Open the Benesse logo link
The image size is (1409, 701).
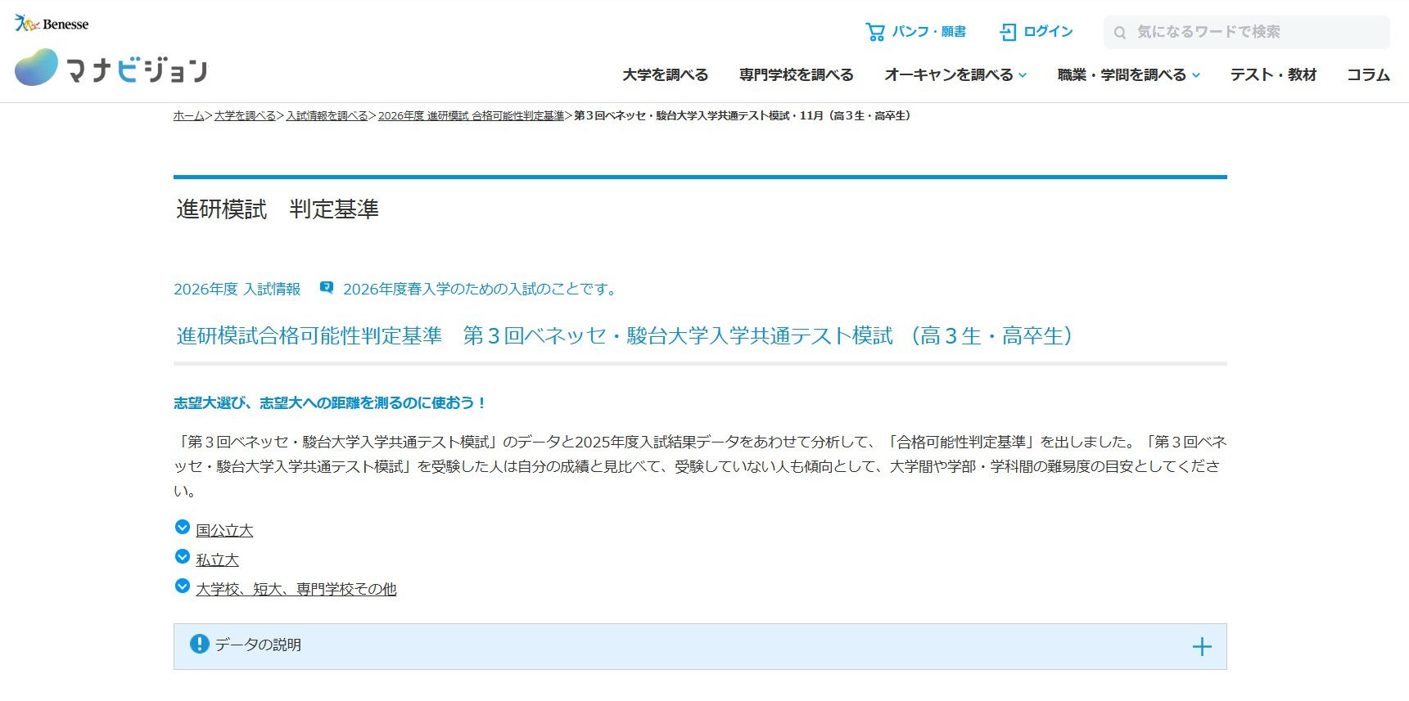(52, 24)
